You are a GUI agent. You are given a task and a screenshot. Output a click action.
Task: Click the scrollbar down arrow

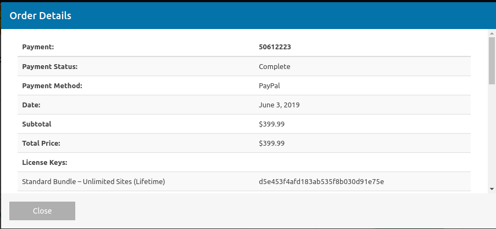[492, 189]
